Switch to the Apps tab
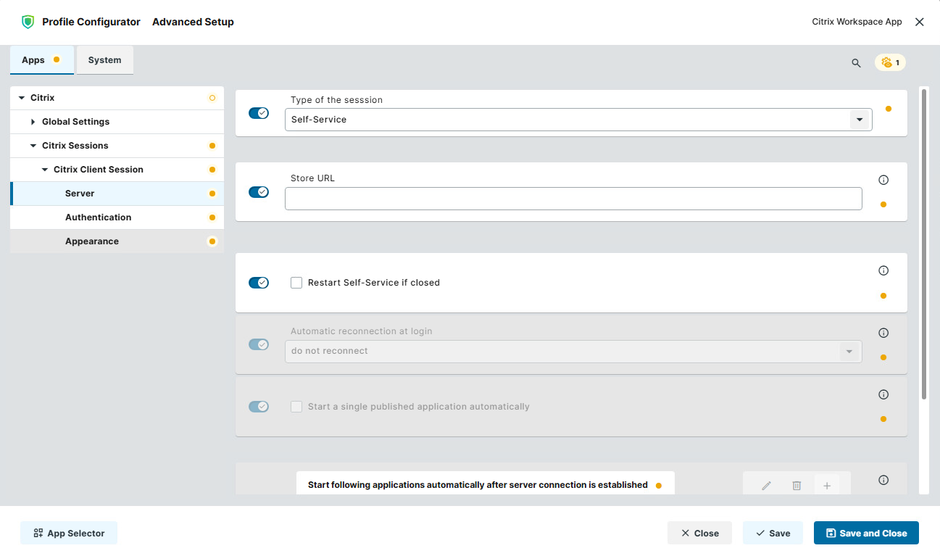940x556 pixels. 42,60
